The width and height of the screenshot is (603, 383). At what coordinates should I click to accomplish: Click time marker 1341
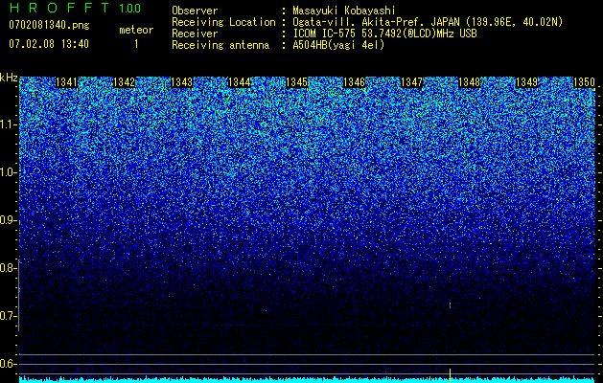66,82
